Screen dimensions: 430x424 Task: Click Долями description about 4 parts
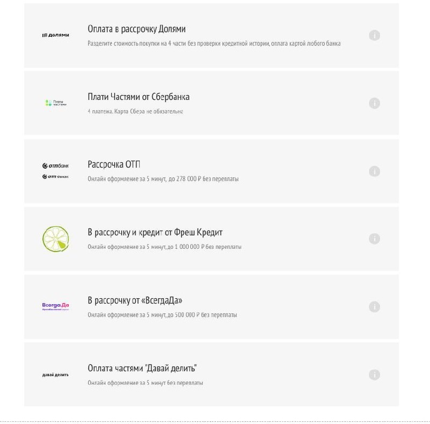(214, 44)
